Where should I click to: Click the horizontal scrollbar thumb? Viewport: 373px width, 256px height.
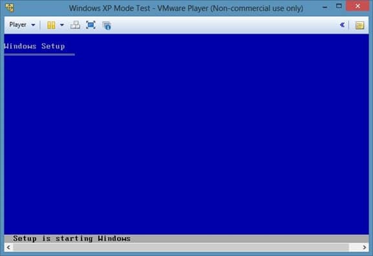click(x=181, y=247)
